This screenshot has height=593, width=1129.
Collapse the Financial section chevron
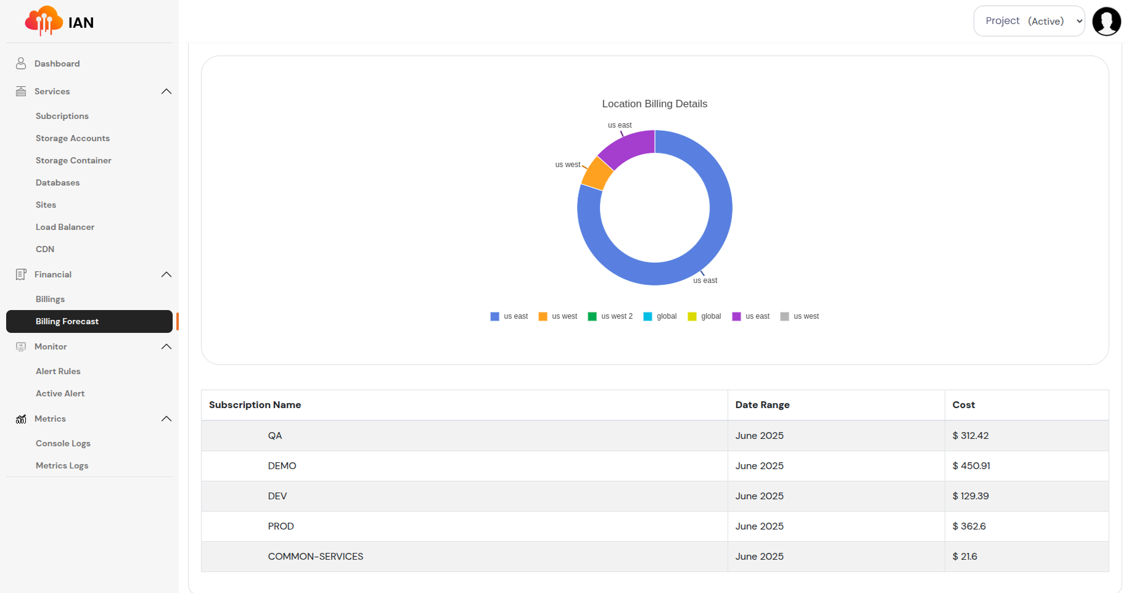click(166, 274)
